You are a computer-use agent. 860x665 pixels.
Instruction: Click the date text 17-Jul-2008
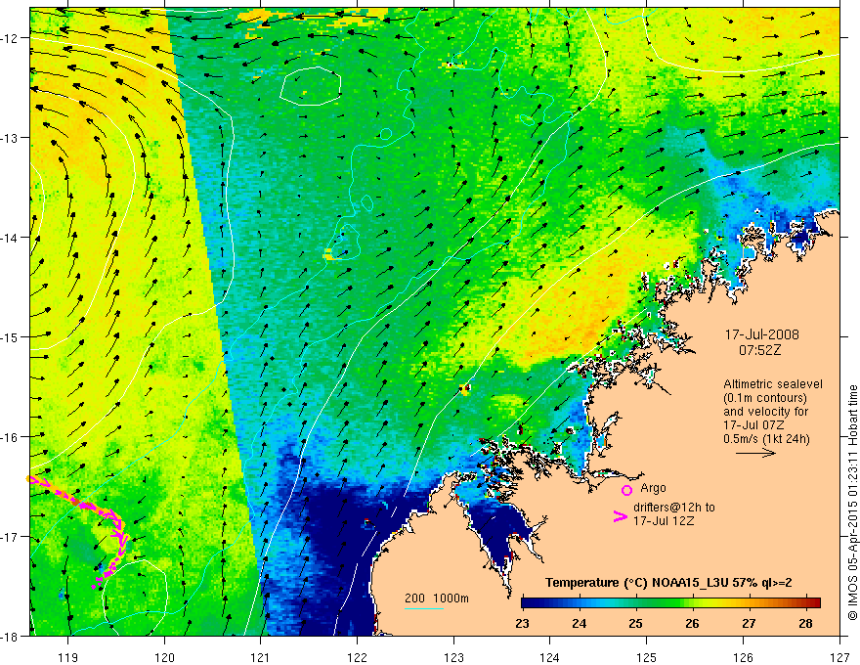[761, 334]
